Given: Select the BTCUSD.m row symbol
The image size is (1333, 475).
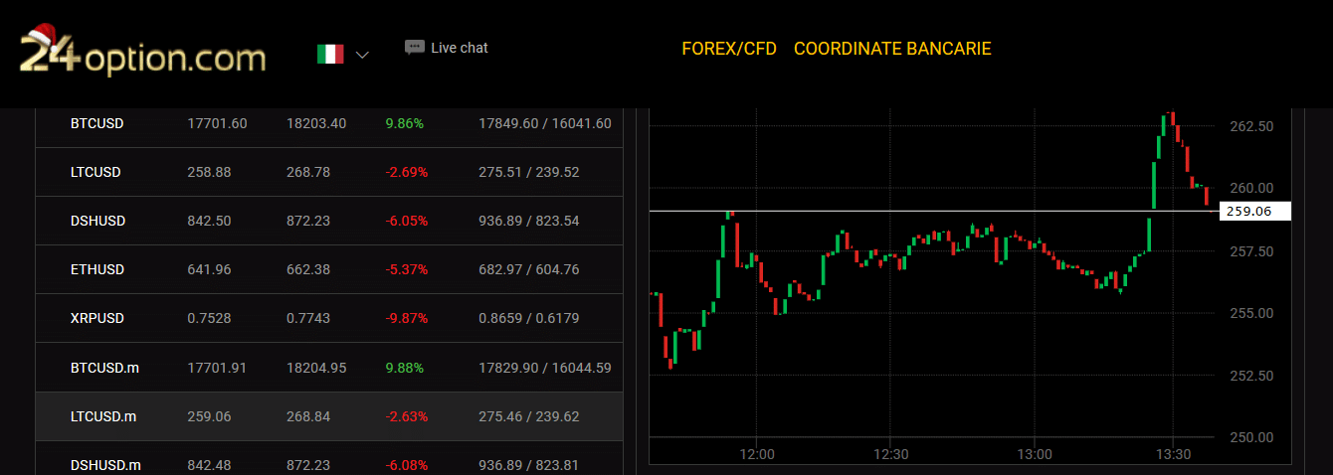Looking at the screenshot, I should coord(104,368).
